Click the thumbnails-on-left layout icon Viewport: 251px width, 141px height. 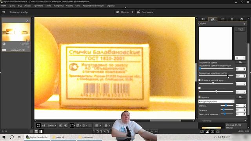click(41, 132)
